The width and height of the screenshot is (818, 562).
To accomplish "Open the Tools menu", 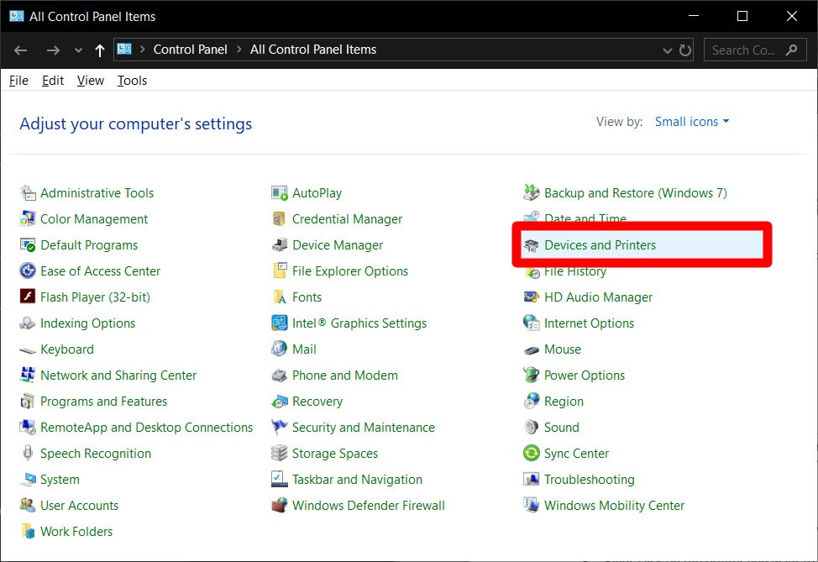I will point(132,81).
